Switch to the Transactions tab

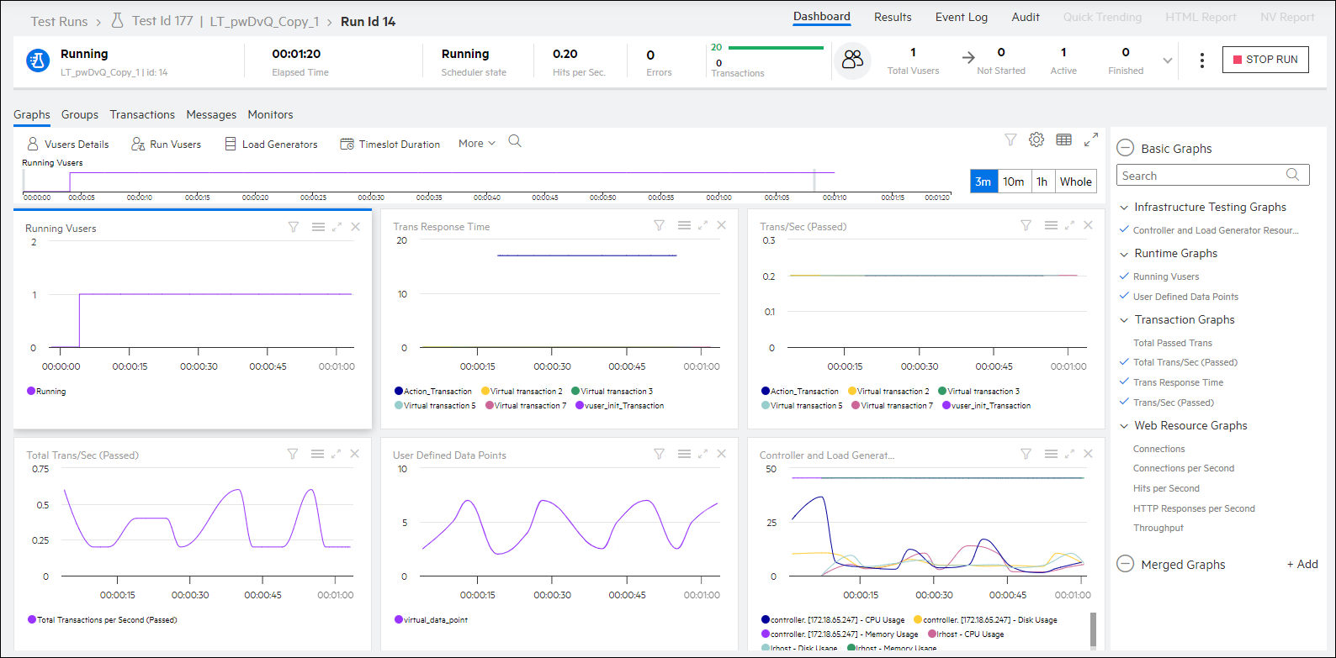(x=142, y=115)
